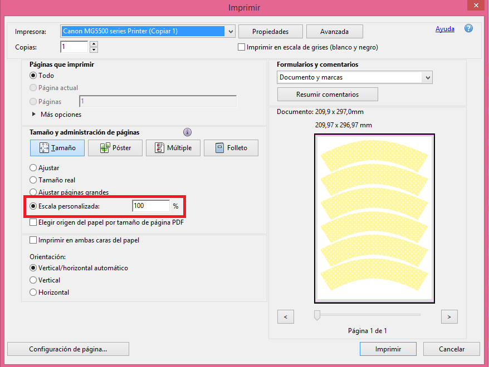Viewport: 489px width, 367px height.
Task: Select the Tamaño sizing option button
Action: pos(57,148)
